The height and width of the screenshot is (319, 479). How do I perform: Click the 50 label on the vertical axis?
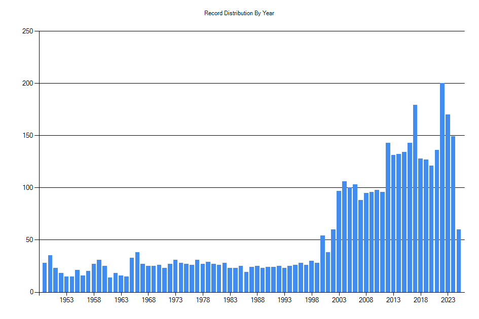coord(29,240)
